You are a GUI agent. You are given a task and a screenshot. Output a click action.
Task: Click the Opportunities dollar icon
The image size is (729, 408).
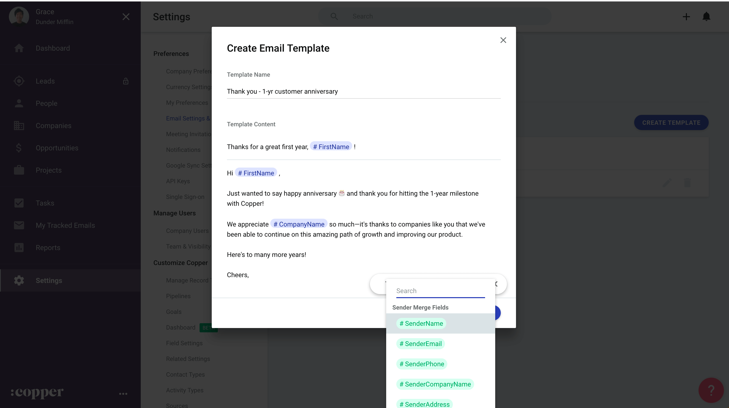click(x=19, y=148)
